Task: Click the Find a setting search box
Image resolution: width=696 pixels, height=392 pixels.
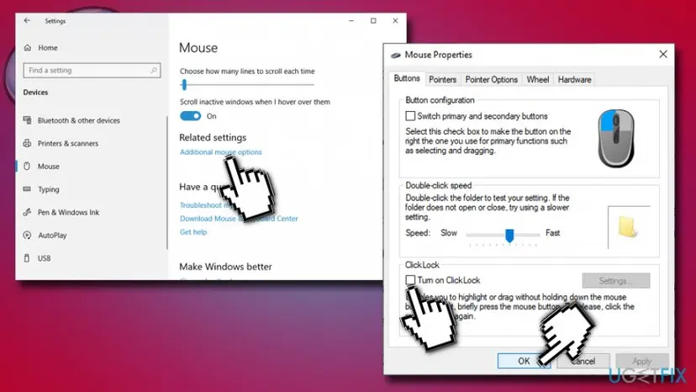Action: [x=92, y=70]
